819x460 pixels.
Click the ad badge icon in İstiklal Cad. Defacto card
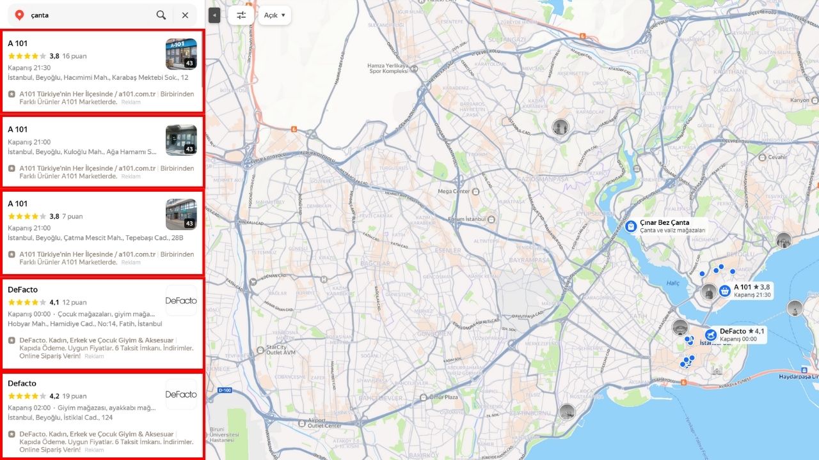click(12, 434)
